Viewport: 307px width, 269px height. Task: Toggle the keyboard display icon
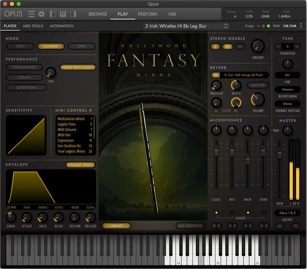click(x=63, y=14)
